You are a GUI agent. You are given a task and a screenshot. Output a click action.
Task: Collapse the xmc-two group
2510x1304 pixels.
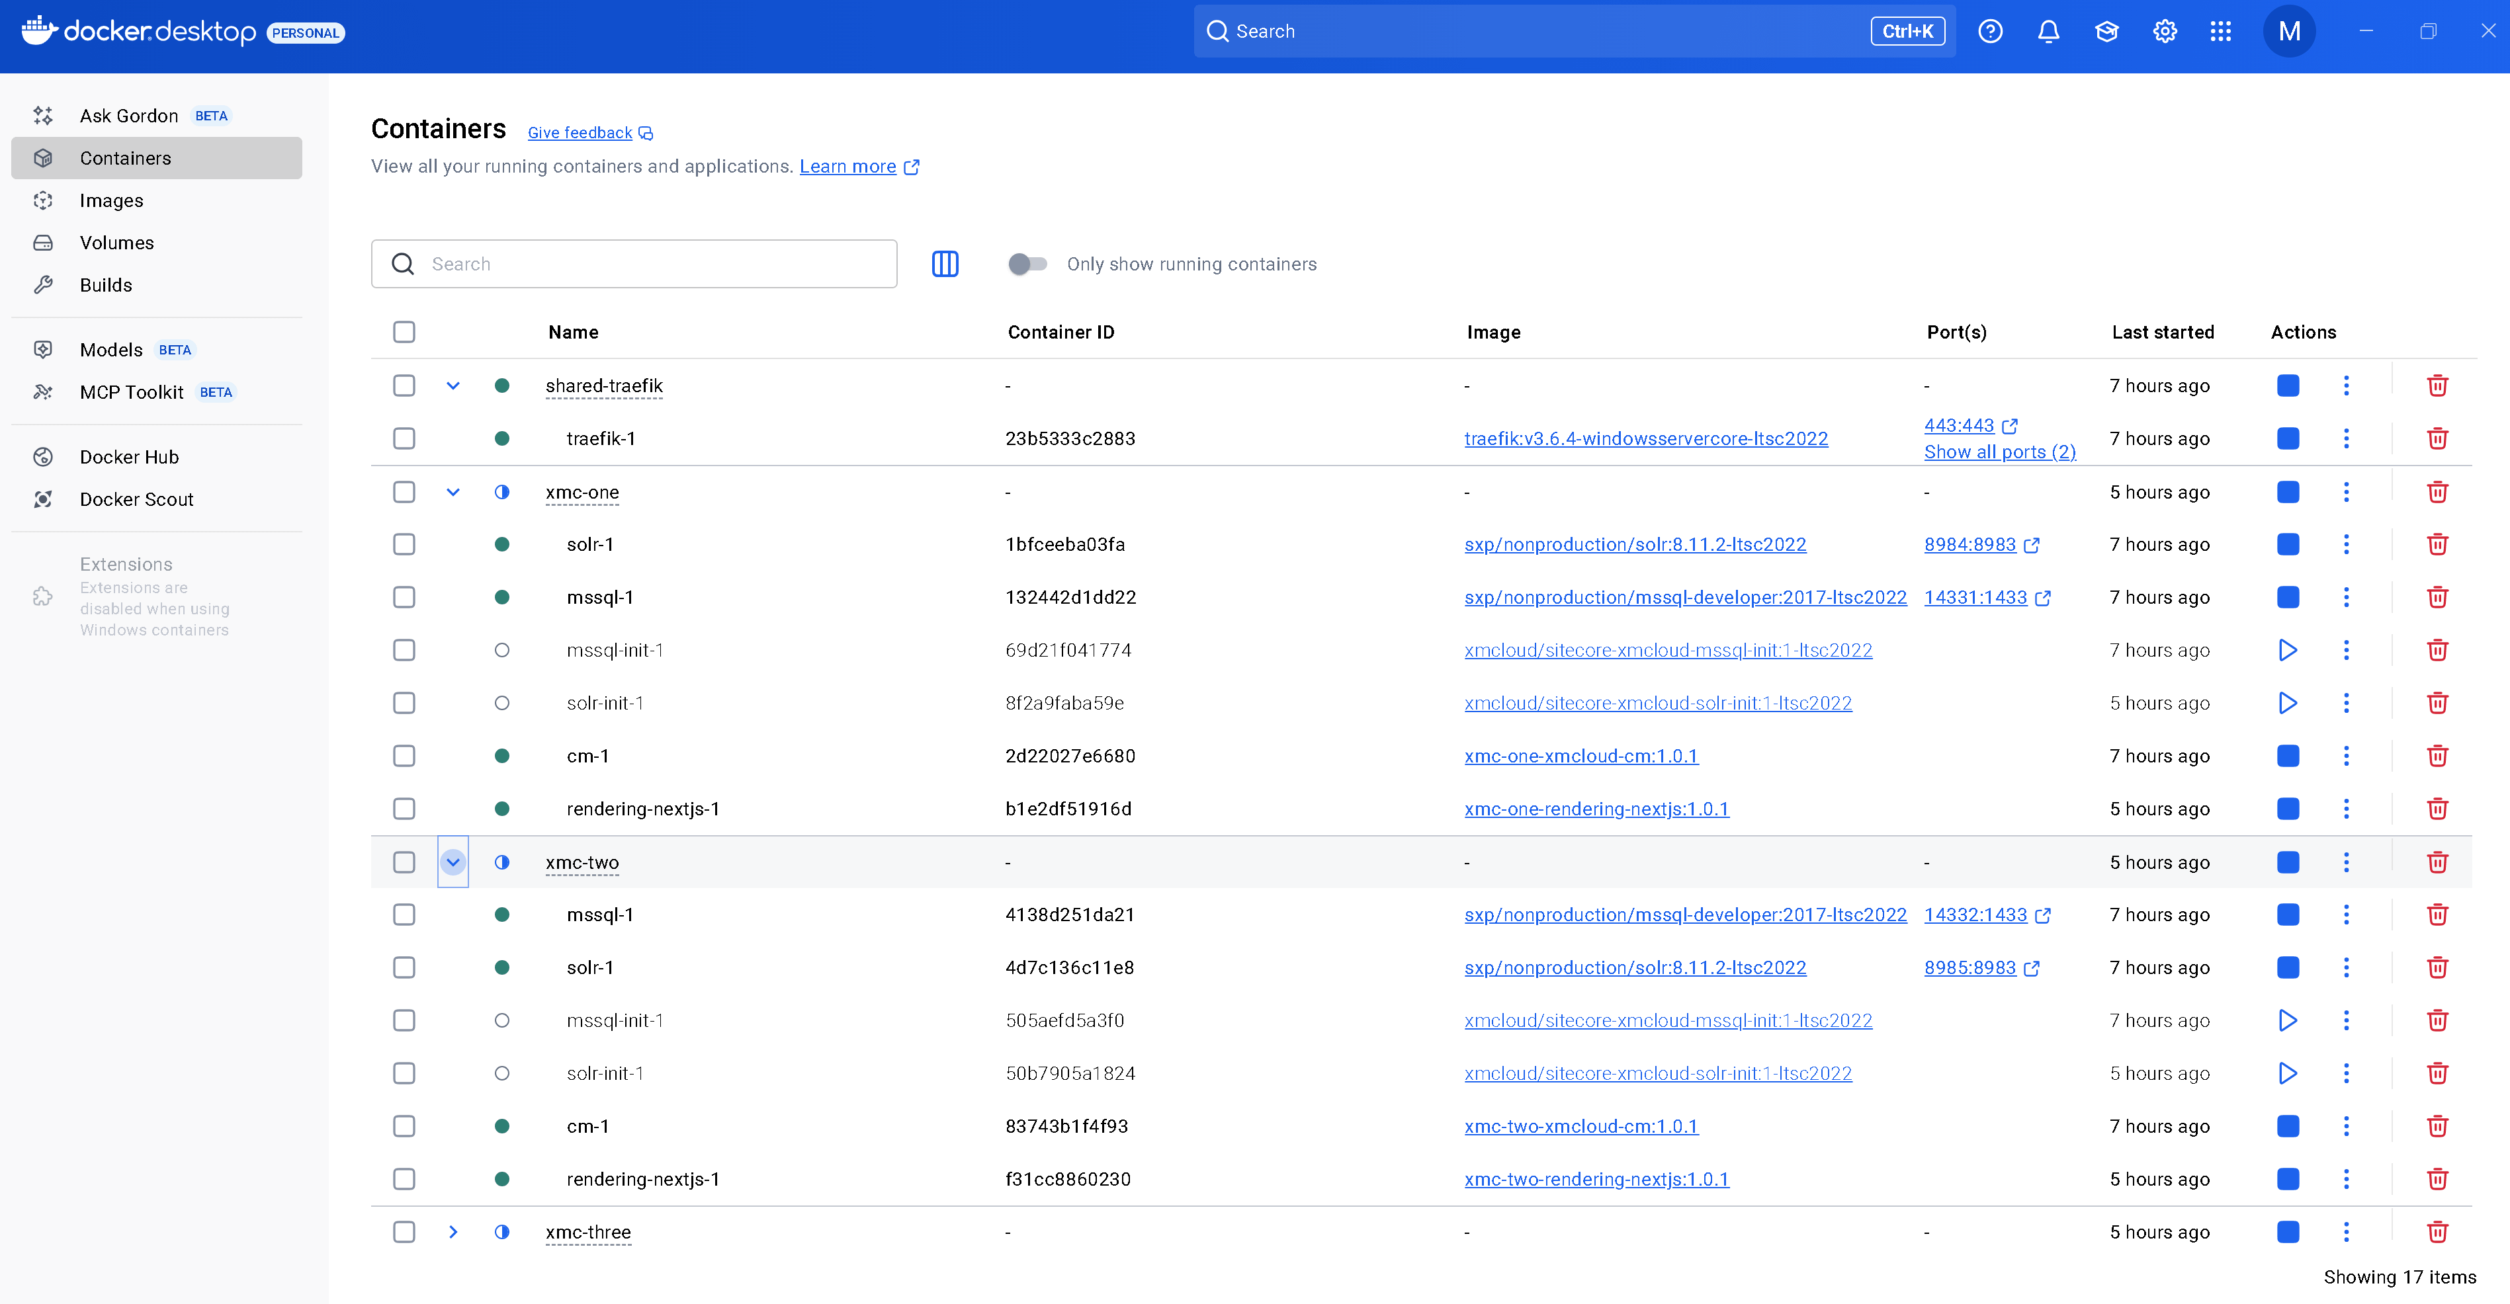pyautogui.click(x=453, y=862)
